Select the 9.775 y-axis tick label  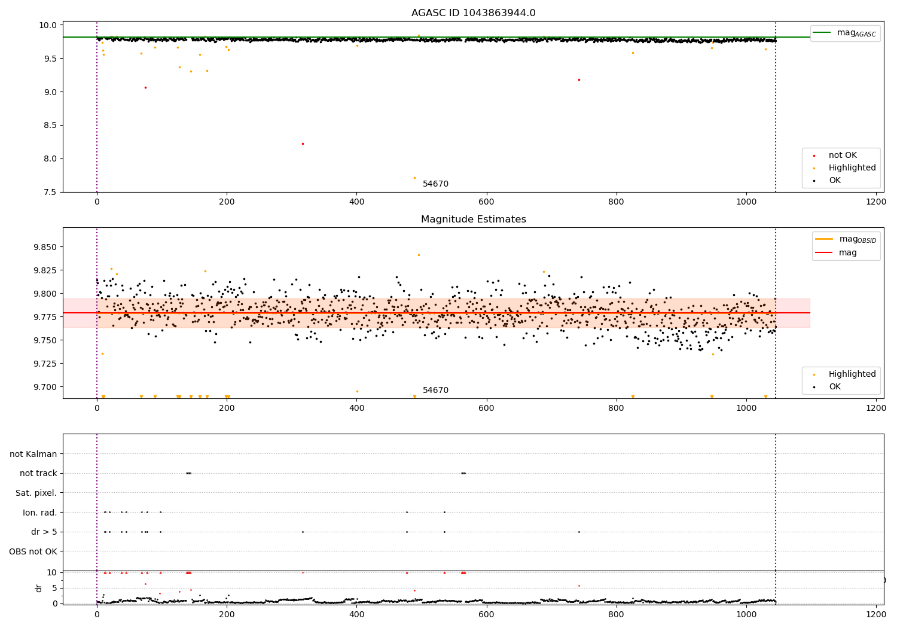[x=47, y=317]
